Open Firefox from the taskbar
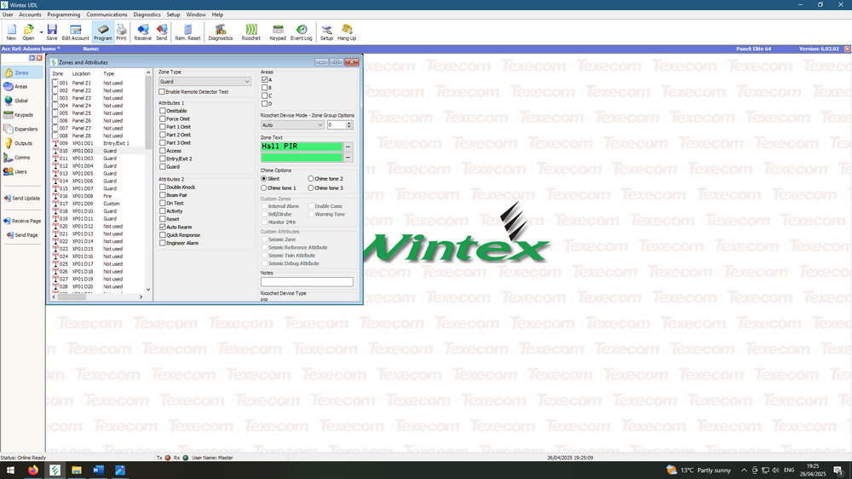852x479 pixels. coord(33,470)
